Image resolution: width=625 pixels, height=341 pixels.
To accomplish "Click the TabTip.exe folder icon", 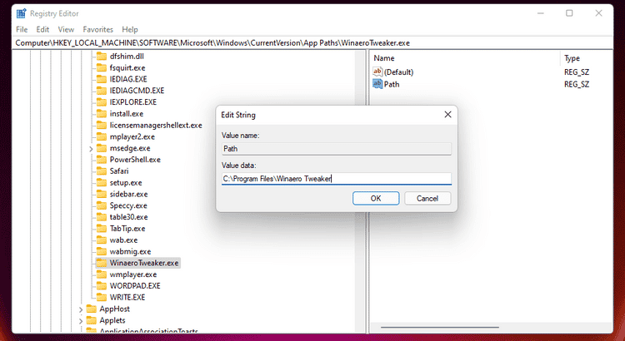I will pyautogui.click(x=102, y=229).
